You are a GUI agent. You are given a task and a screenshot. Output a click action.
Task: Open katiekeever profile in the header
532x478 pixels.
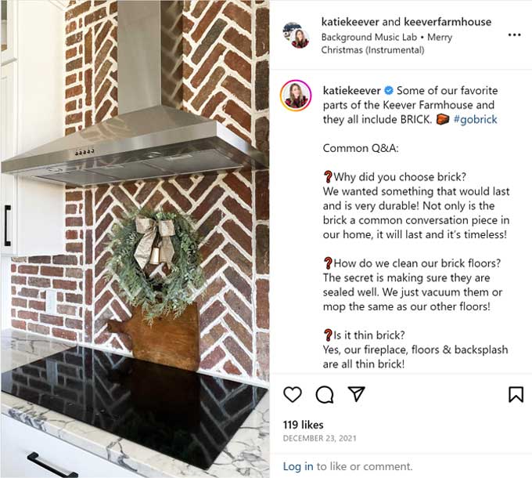350,22
